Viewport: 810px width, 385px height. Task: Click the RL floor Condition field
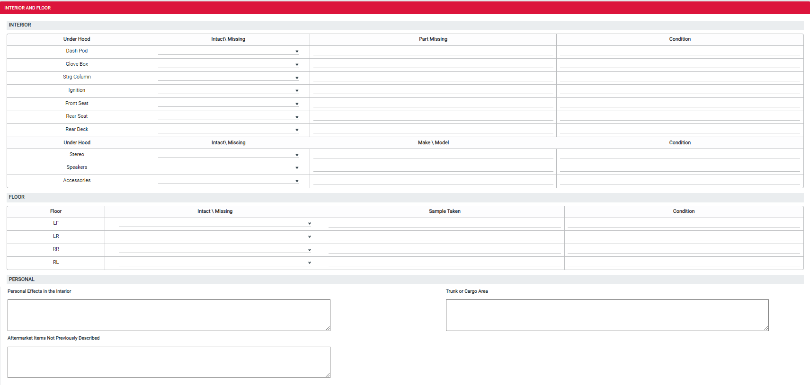click(x=684, y=262)
